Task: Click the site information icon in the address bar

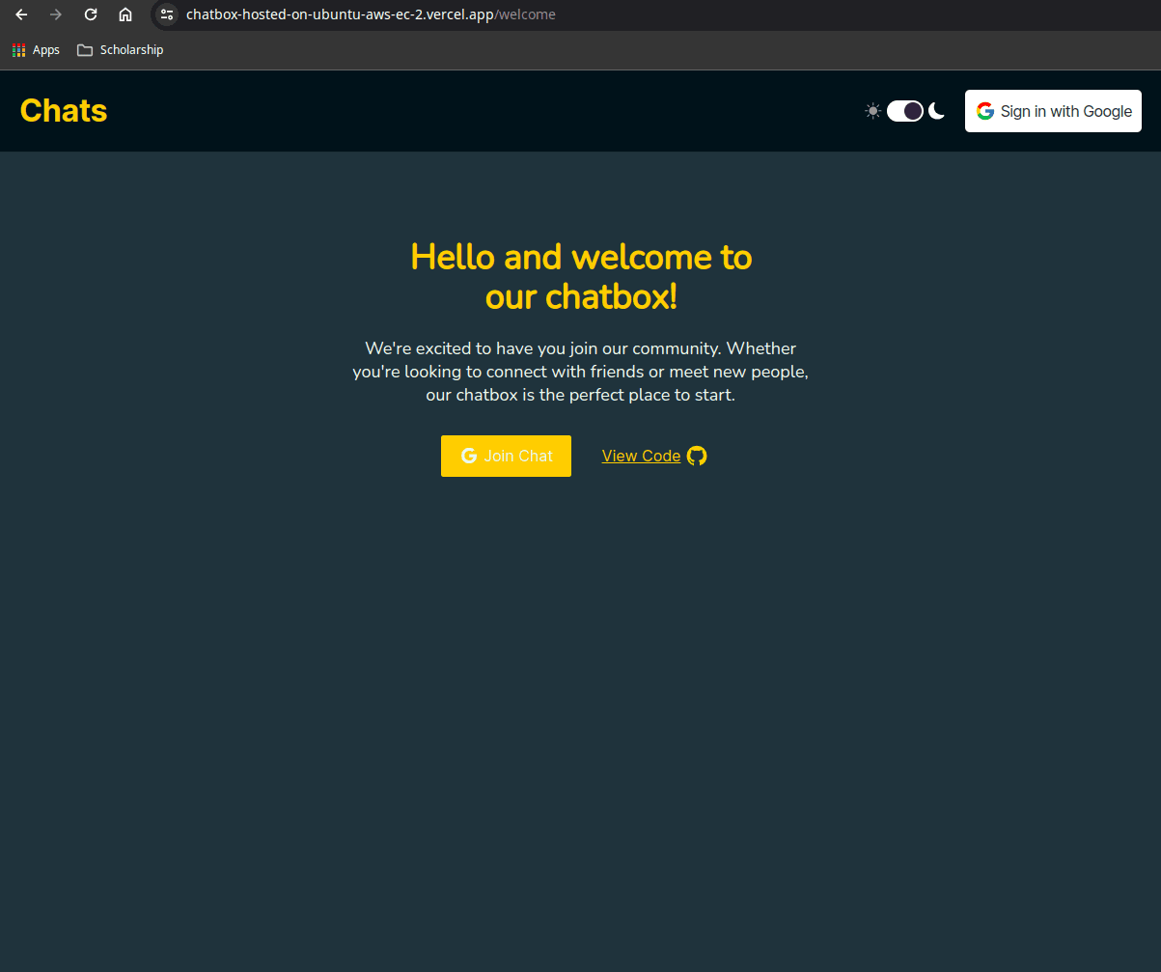Action: point(167,14)
